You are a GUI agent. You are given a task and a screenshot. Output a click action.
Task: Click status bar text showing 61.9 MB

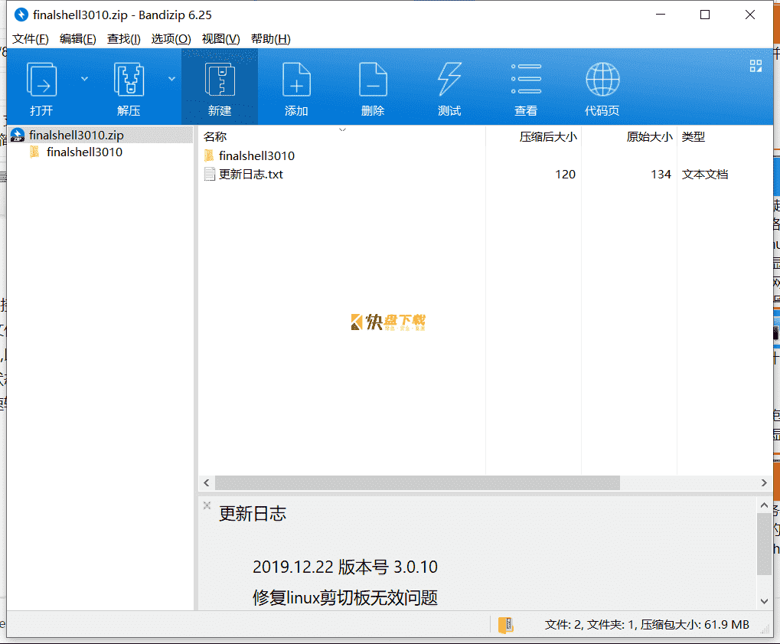[x=647, y=625]
